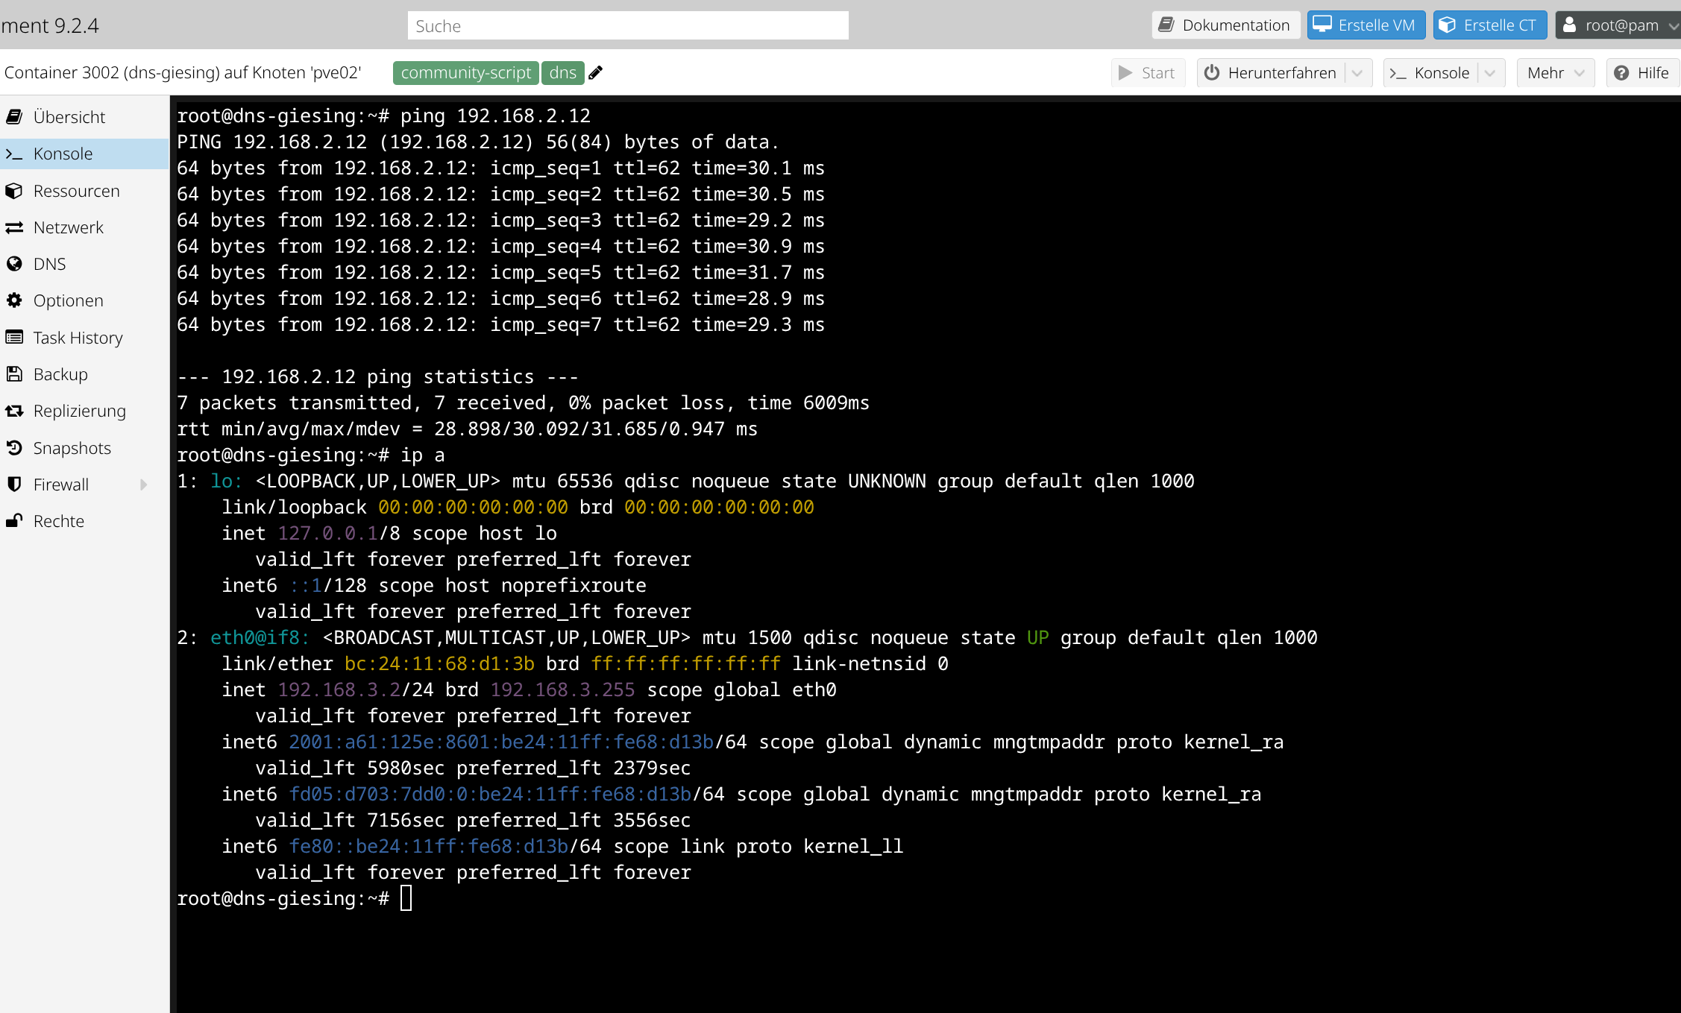
Task: Click the Container 3002 (dns-giesing) title
Action: tap(183, 72)
